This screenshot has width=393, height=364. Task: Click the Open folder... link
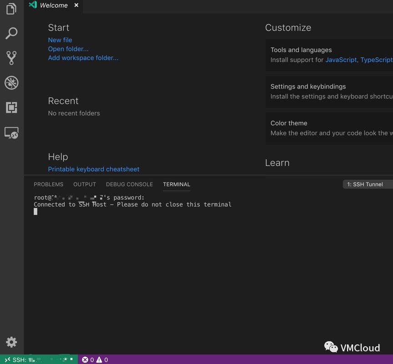click(68, 49)
